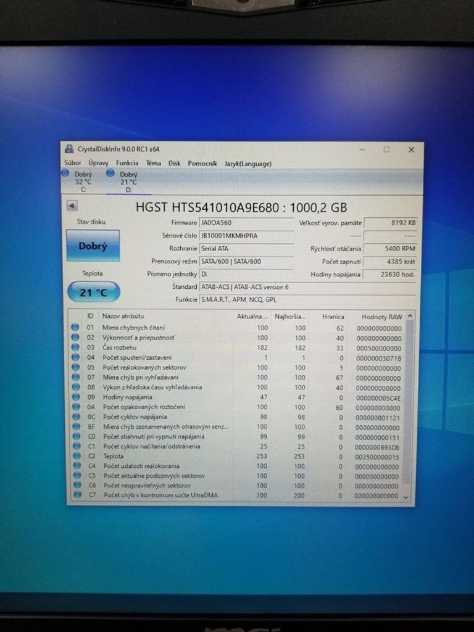Click the Hodnoty RAW column header
This screenshot has width=474, height=632.
pyautogui.click(x=381, y=317)
